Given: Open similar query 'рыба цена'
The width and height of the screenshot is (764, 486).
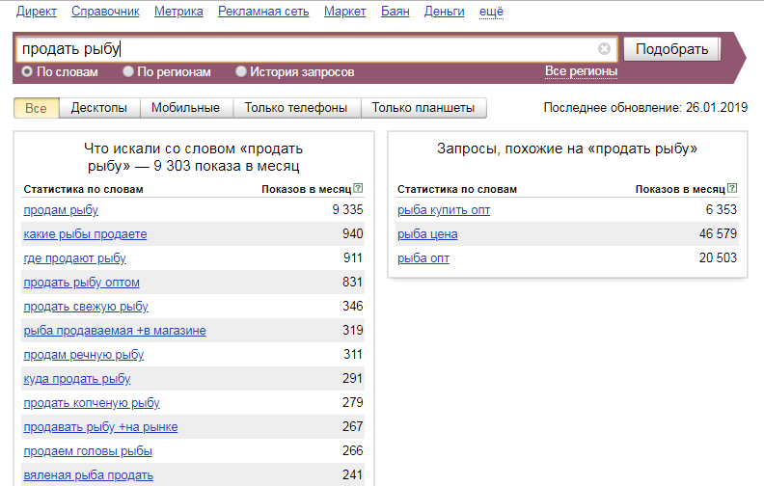Looking at the screenshot, I should (427, 234).
